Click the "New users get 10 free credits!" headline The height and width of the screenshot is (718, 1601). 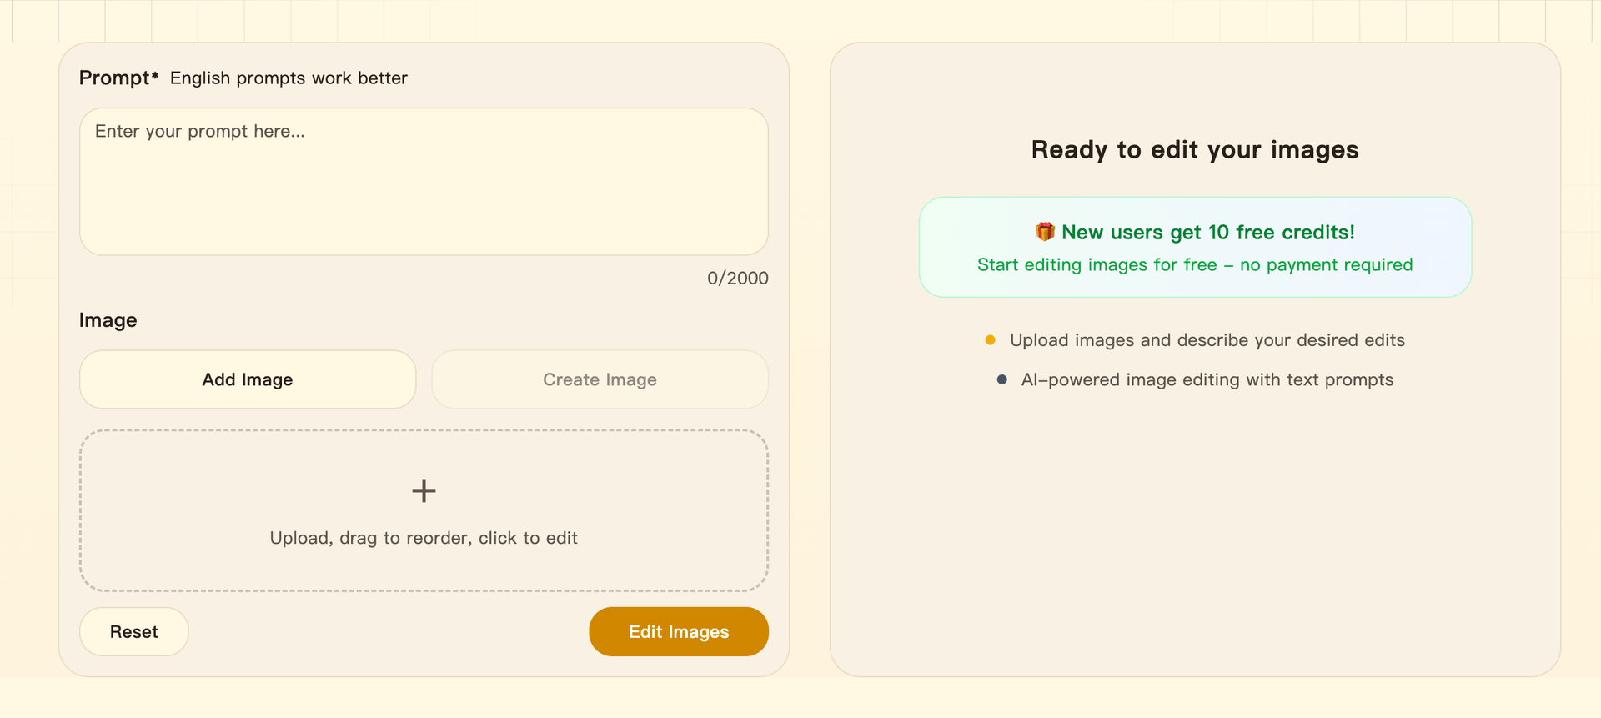click(1207, 232)
